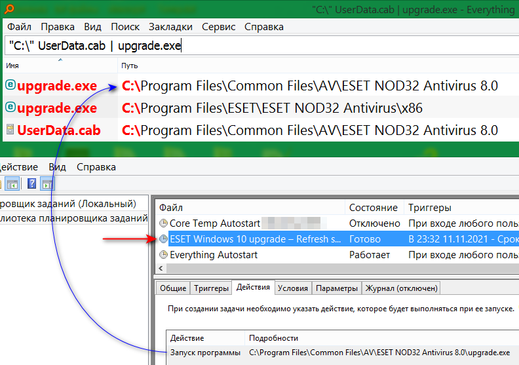Switch to the Параметры tab
Screen dimensions: 519x365
[x=337, y=288]
